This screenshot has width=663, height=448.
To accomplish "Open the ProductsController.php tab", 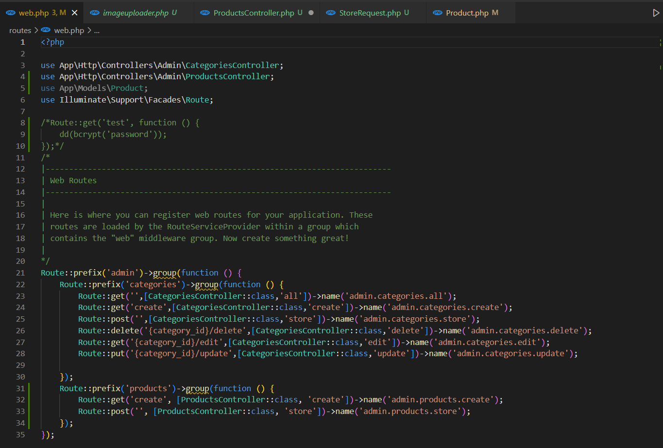I will 254,13.
